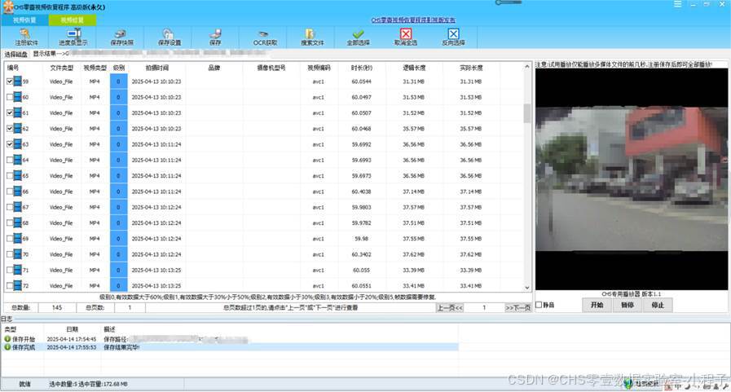The height and width of the screenshot is (392, 731).
Task: Pause preview playback with 暂停
Action: tap(627, 305)
